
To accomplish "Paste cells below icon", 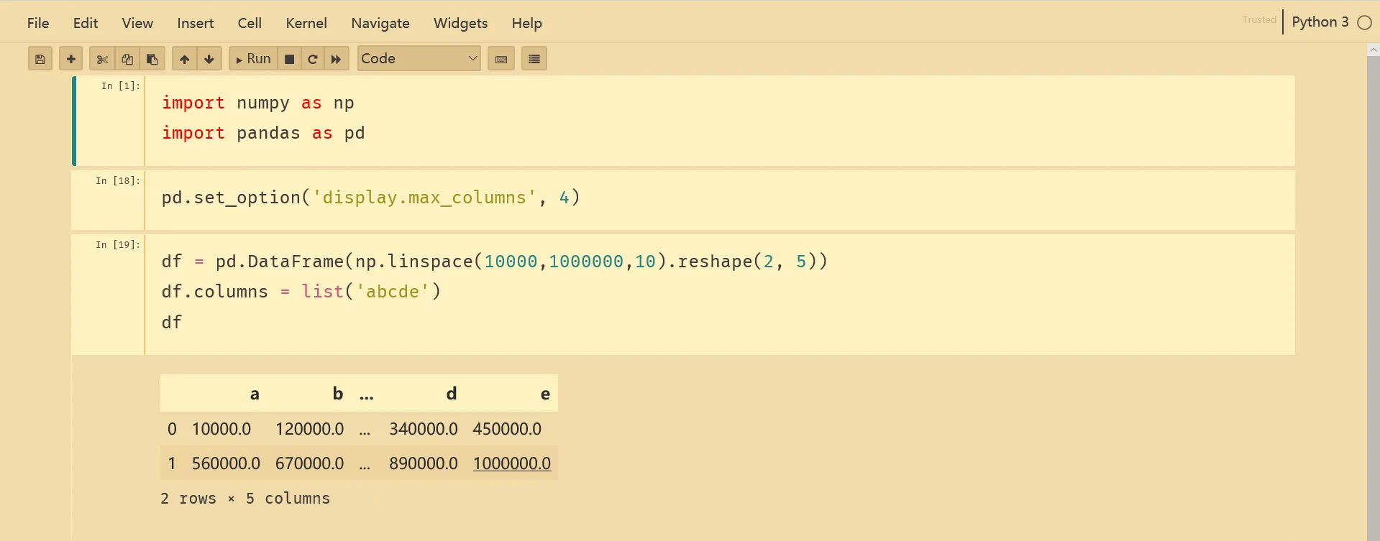I will coord(152,59).
